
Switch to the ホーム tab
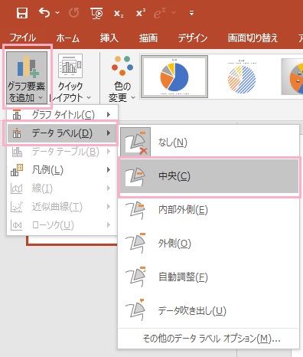pos(68,38)
